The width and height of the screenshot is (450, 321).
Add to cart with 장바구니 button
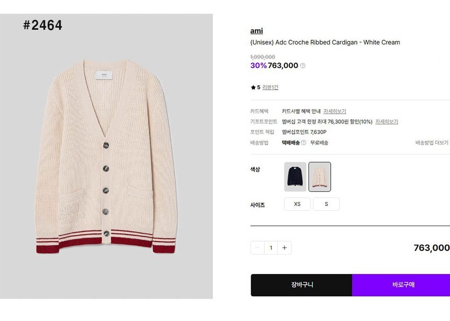click(x=301, y=285)
